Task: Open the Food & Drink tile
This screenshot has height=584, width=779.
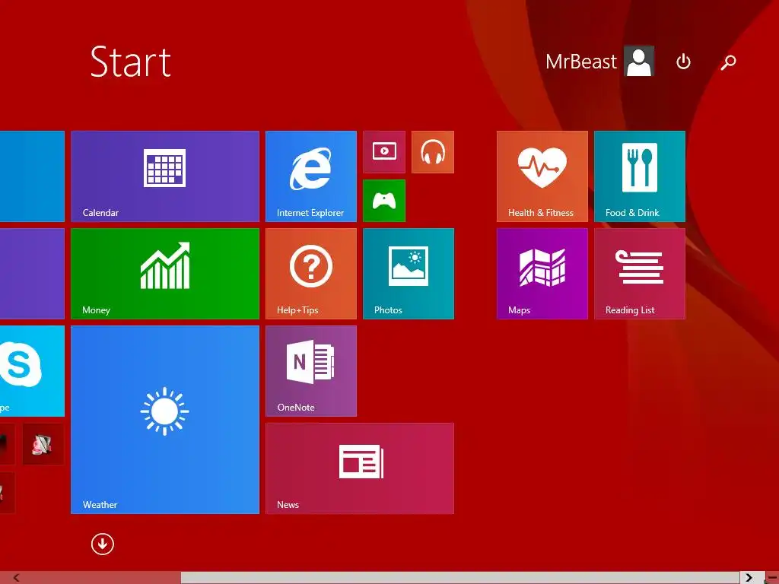Action: [639, 176]
